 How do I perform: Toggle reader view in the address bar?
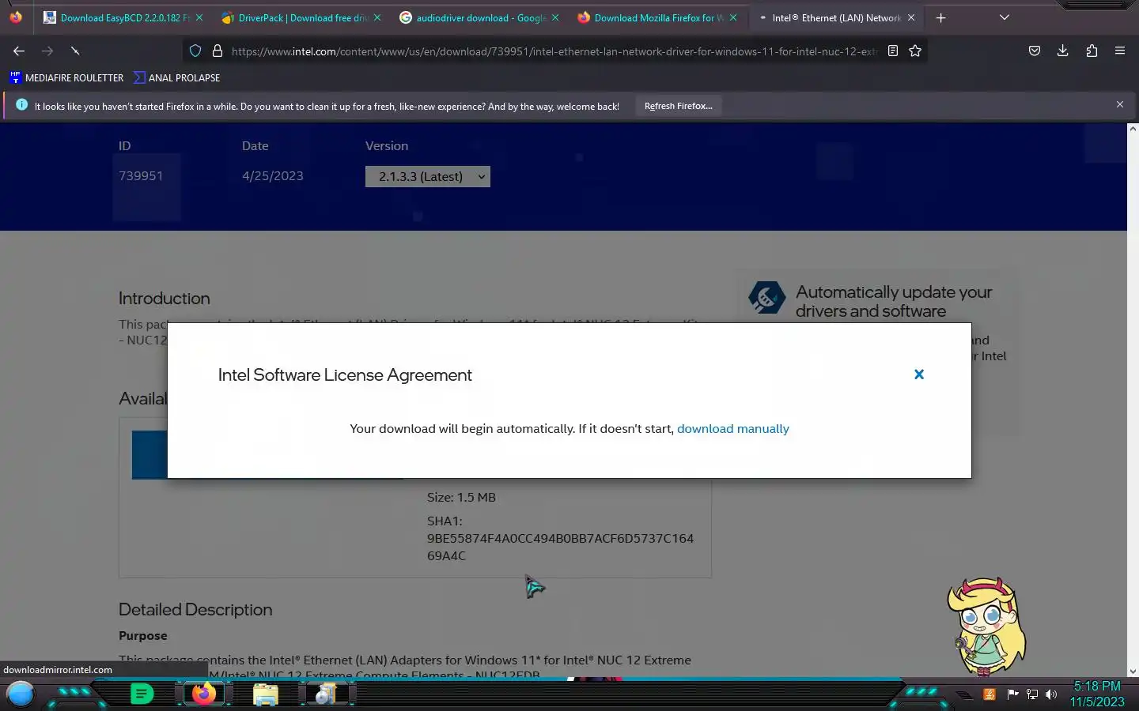coord(893,51)
